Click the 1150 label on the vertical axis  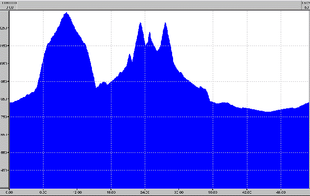[4, 46]
